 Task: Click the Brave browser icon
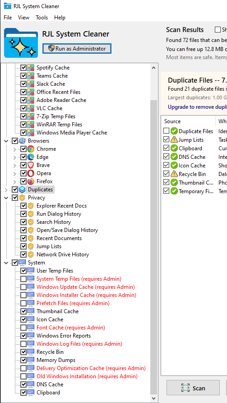coord(31,165)
